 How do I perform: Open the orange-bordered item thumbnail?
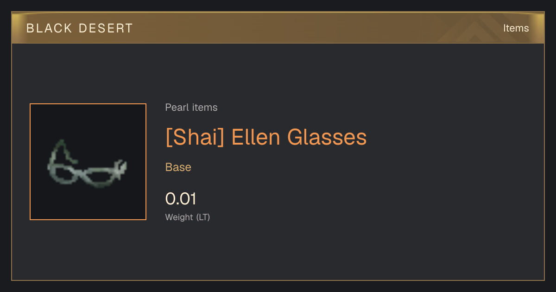tap(88, 162)
